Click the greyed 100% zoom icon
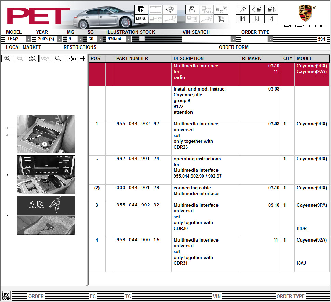This screenshot has height=302, width=331. 45,58
